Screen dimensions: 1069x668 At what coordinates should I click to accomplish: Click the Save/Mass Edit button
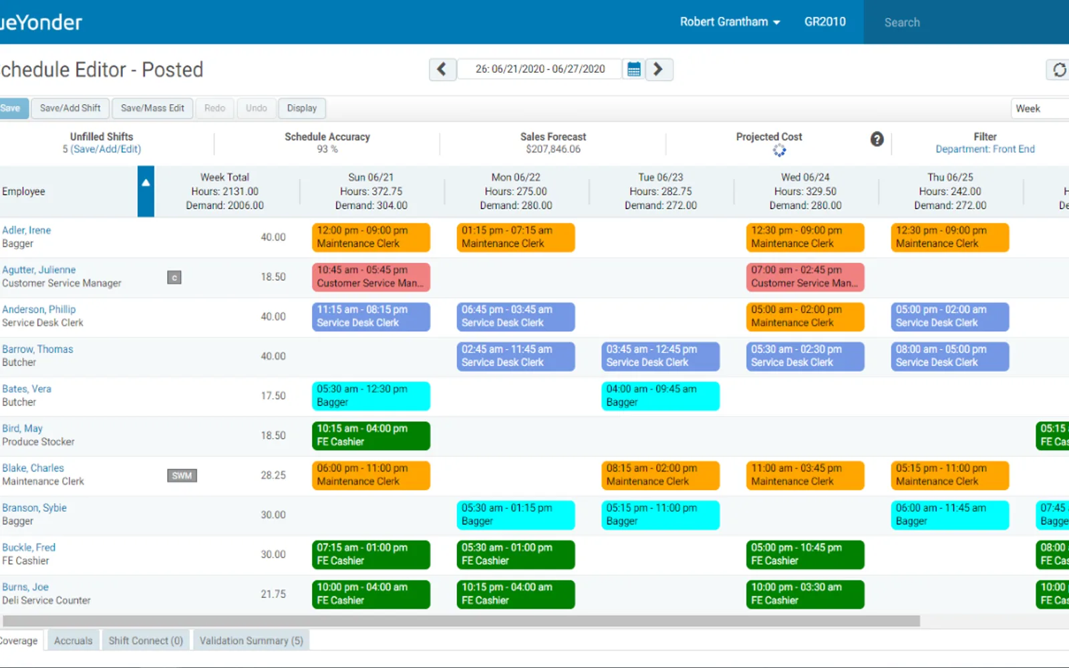coord(152,108)
